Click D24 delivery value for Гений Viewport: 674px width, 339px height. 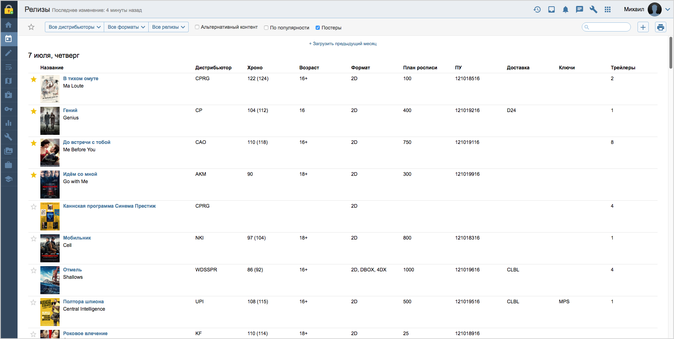[x=511, y=110]
